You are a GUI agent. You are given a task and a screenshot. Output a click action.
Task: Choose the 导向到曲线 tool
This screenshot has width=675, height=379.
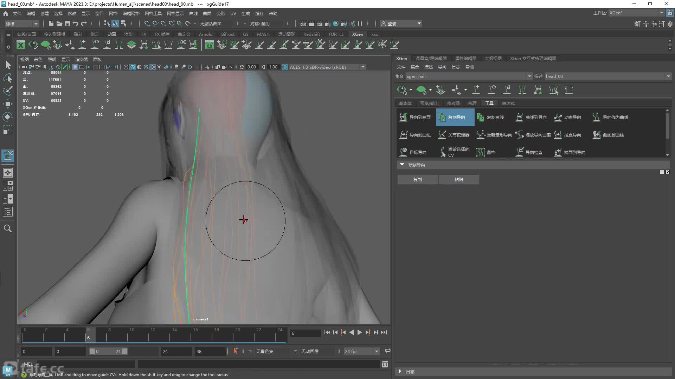pyautogui.click(x=415, y=135)
